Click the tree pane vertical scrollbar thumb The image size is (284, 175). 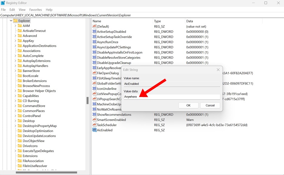(87, 100)
